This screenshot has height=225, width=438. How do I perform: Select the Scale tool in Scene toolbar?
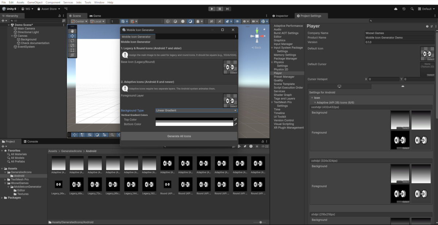click(72, 45)
